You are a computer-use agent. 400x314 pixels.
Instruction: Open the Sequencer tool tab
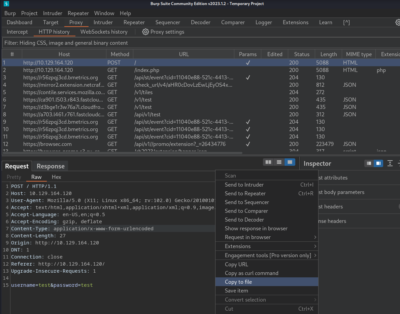pos(168,23)
